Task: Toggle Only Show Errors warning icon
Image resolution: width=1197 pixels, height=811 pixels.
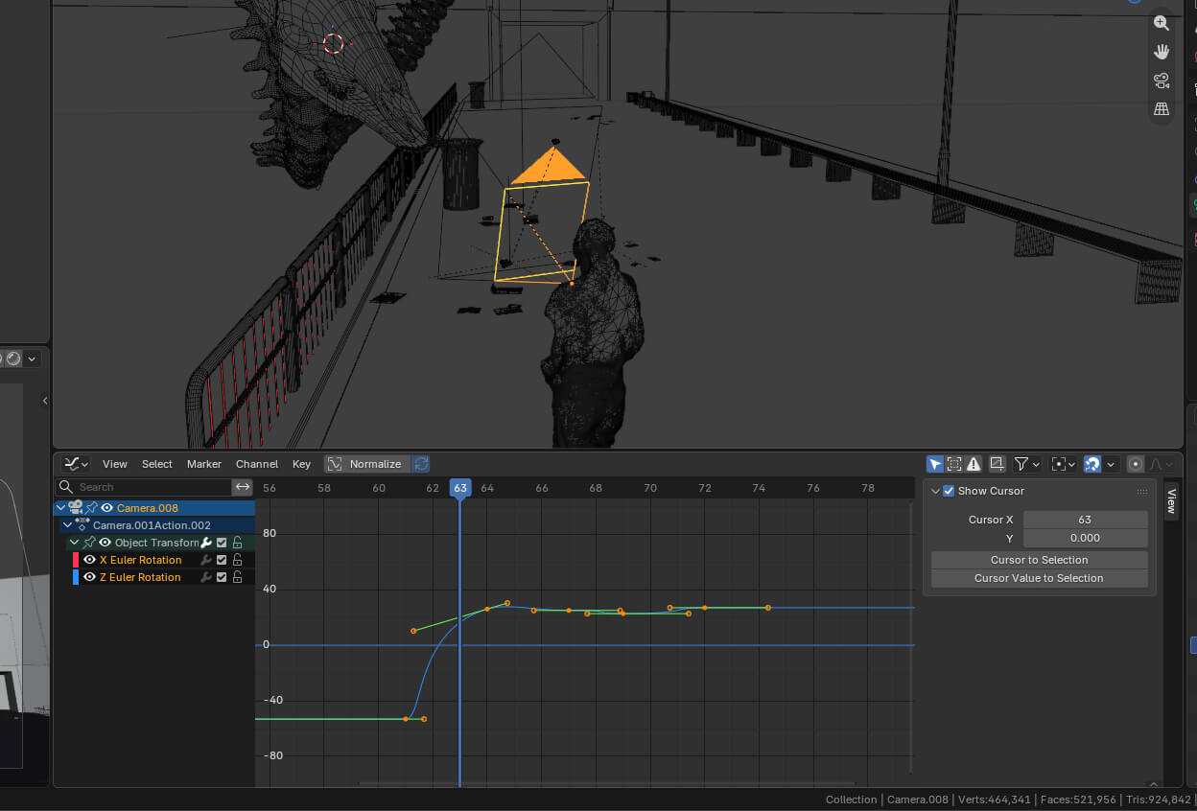Action: tap(974, 464)
